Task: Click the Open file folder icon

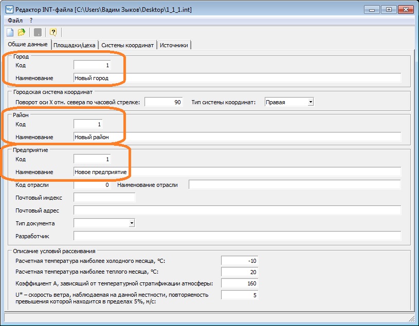Action: click(22, 32)
